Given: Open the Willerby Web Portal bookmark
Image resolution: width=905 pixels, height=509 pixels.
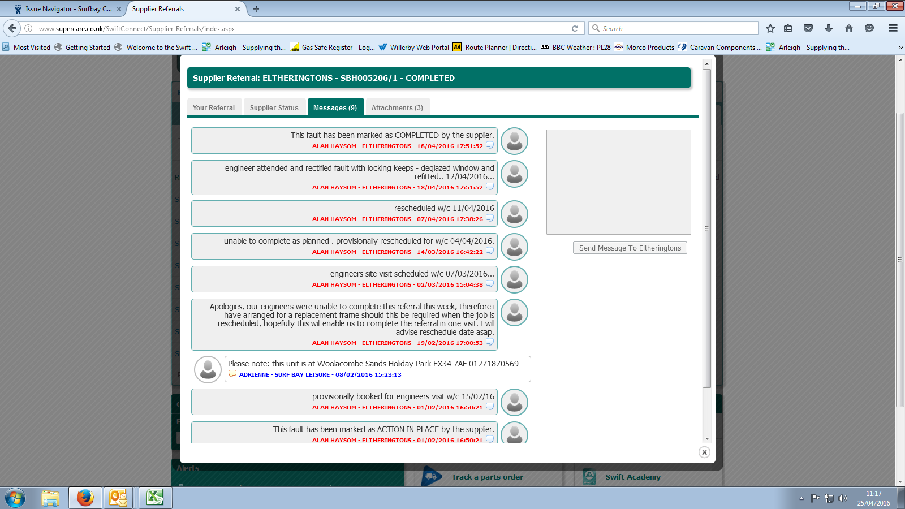Looking at the screenshot, I should [x=413, y=48].
